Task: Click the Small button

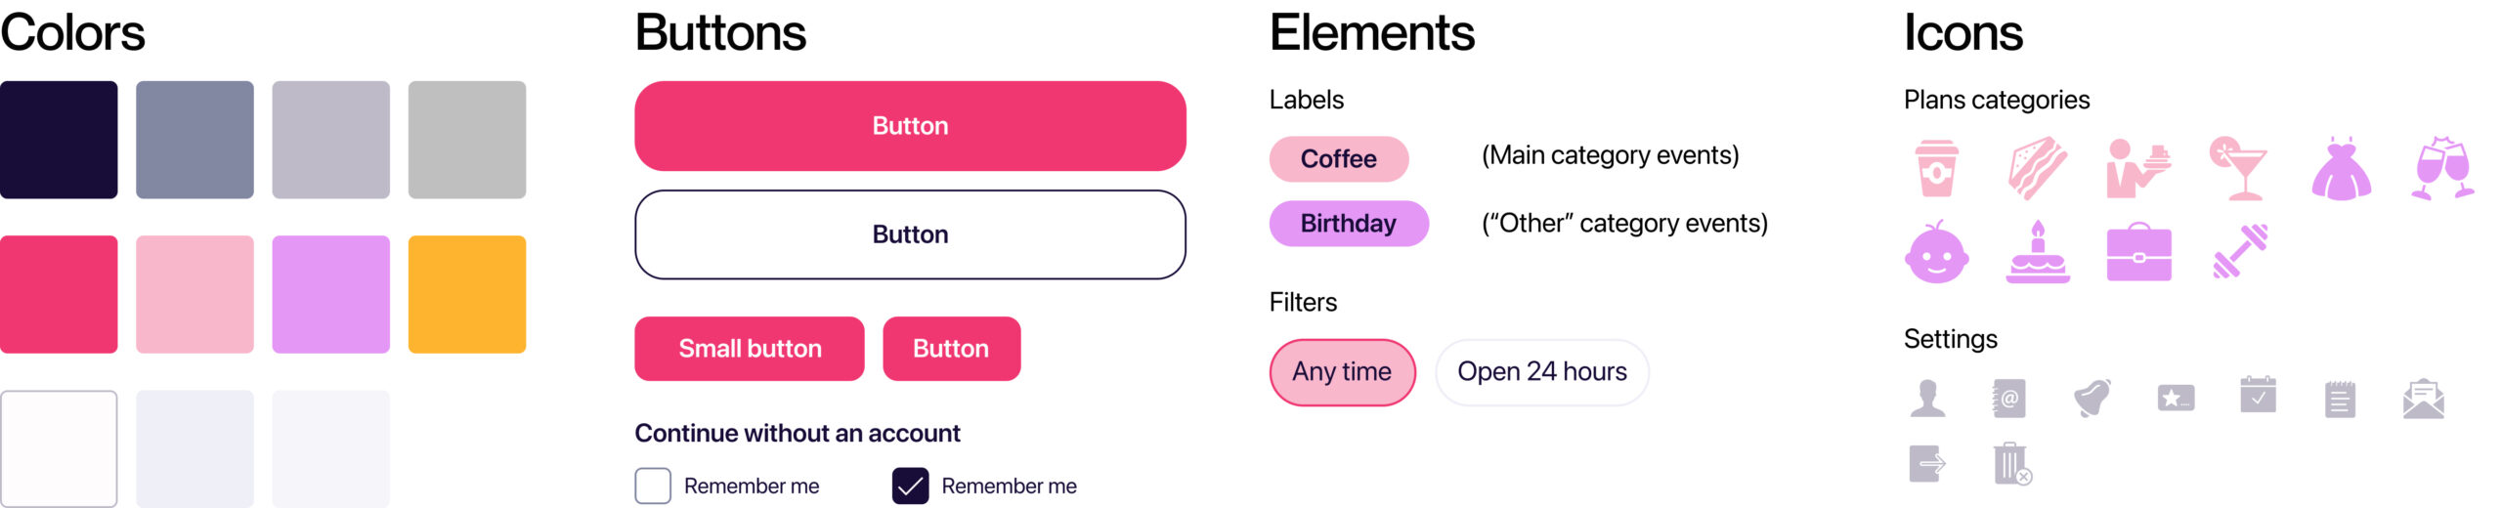Action: pyautogui.click(x=750, y=349)
